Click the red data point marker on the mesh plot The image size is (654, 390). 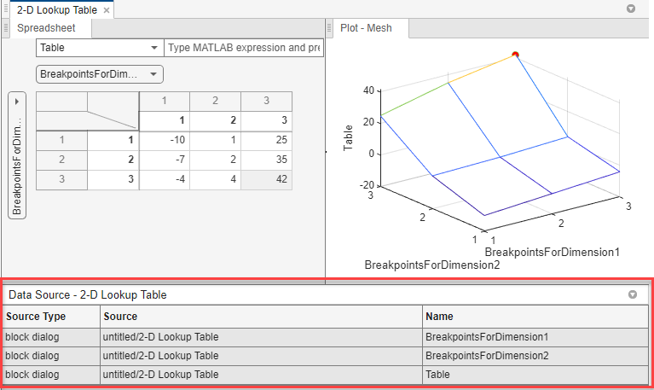(515, 55)
